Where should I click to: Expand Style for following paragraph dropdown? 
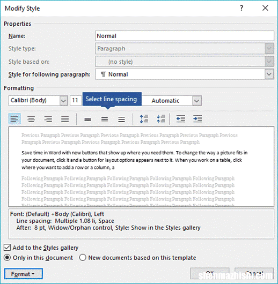coord(269,74)
